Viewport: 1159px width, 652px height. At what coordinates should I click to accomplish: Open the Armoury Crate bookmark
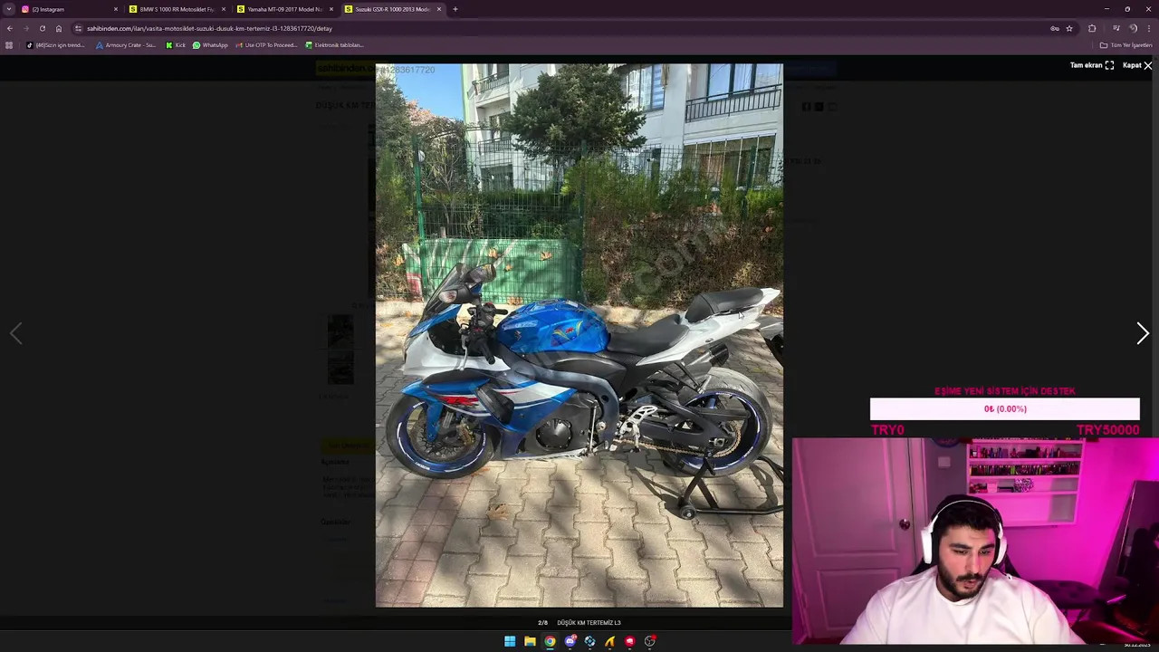126,45
